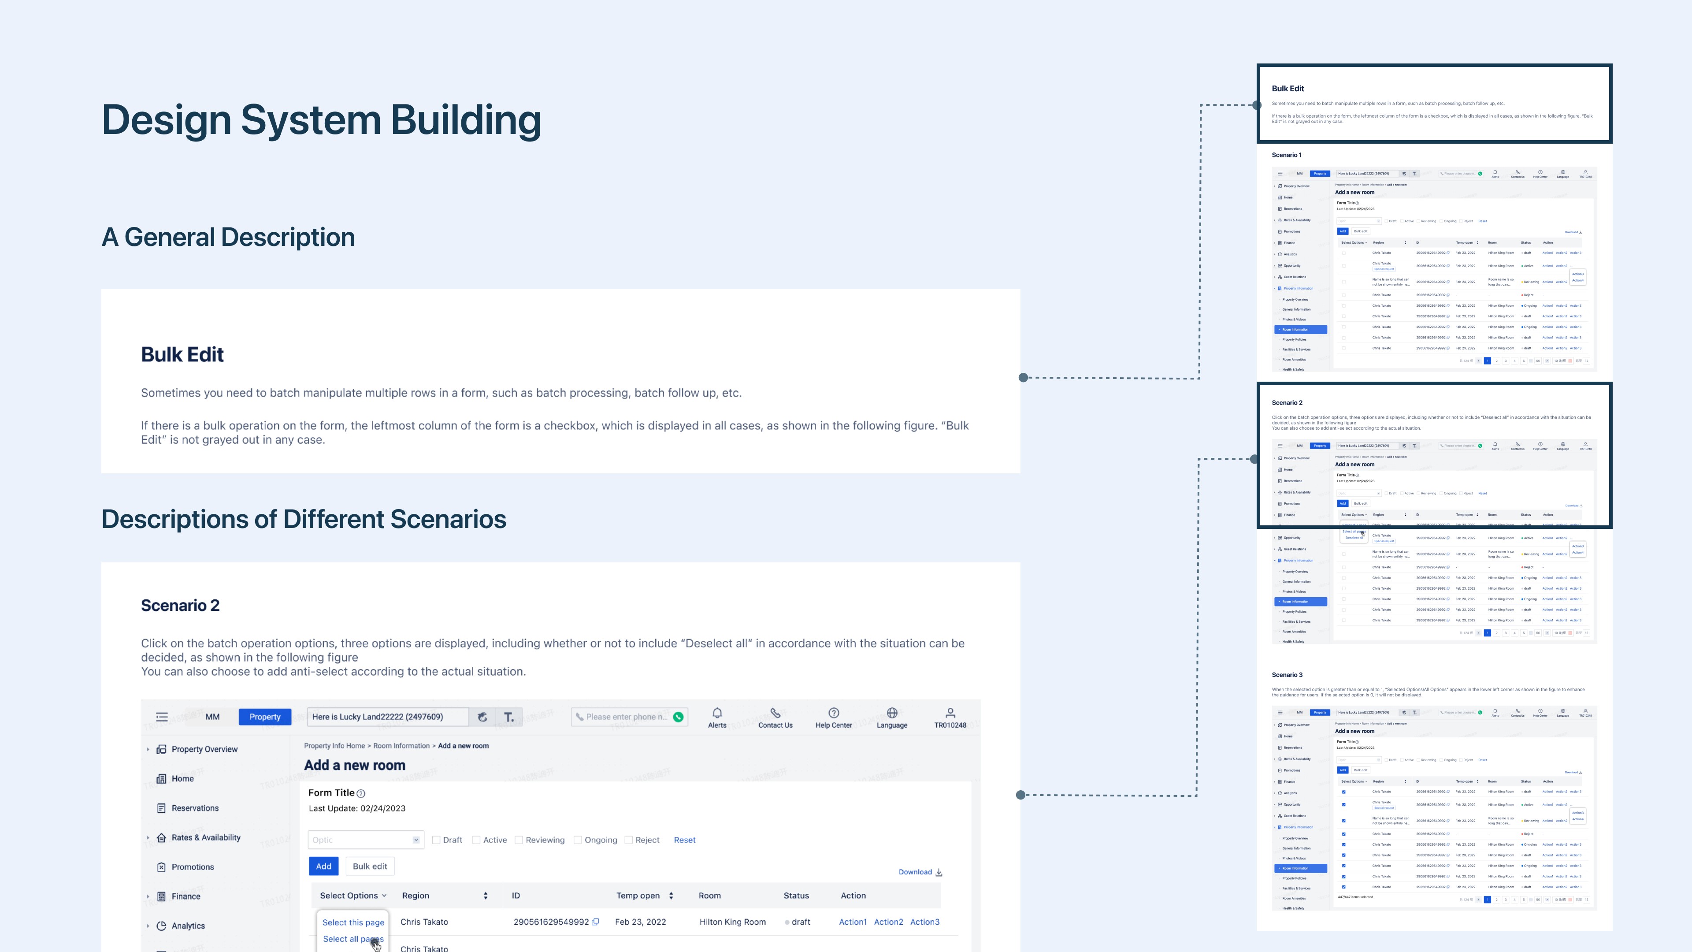Screen dimensions: 1692x952
Task: Open Help Center question icon
Action: click(834, 713)
